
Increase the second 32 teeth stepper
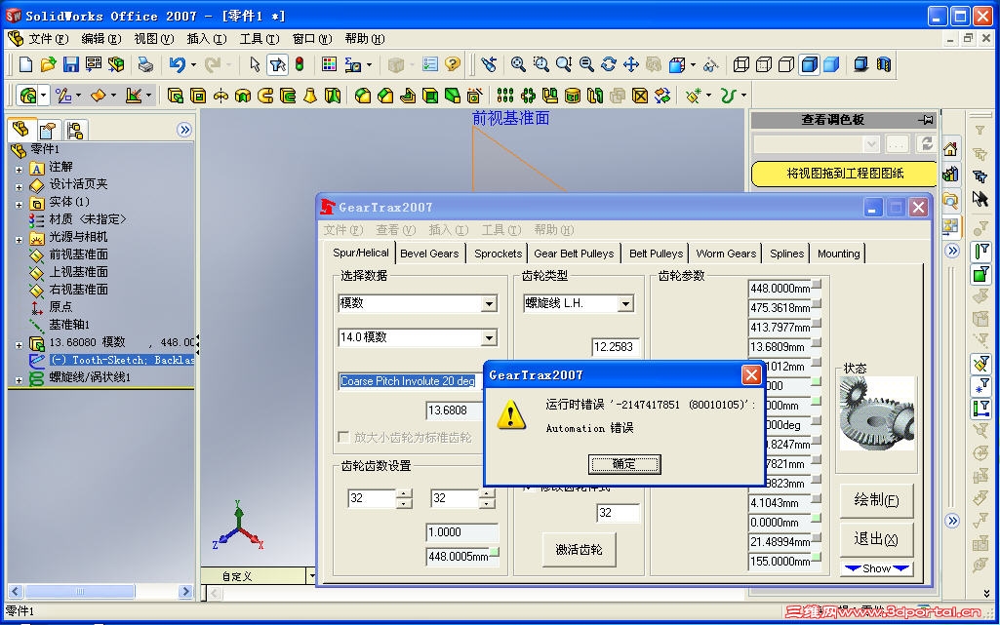click(487, 493)
